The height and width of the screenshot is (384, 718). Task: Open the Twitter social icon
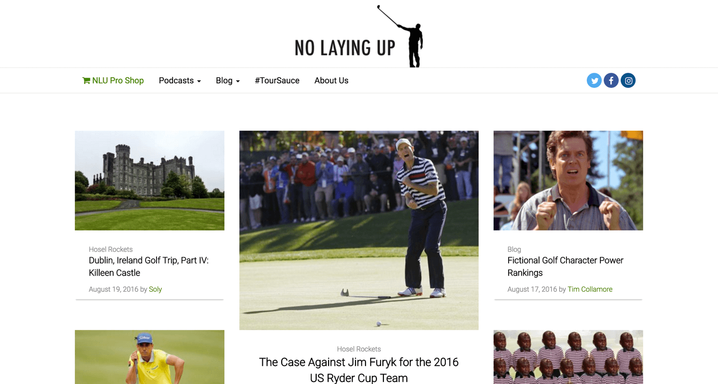tap(594, 80)
